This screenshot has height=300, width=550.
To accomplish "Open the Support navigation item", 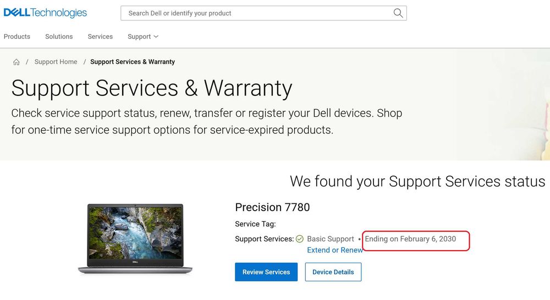I will pyautogui.click(x=139, y=37).
